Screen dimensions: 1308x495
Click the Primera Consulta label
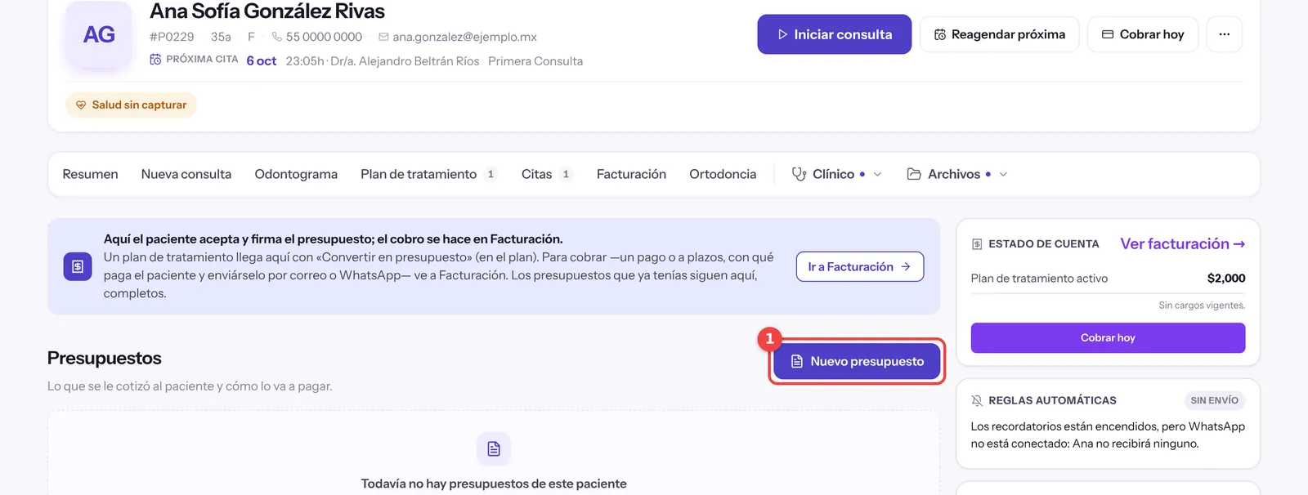point(535,61)
